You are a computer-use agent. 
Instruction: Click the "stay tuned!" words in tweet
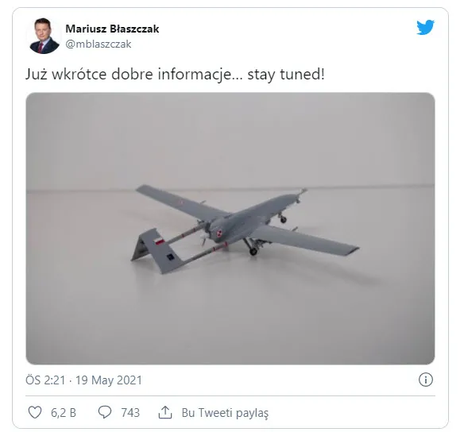click(x=286, y=74)
